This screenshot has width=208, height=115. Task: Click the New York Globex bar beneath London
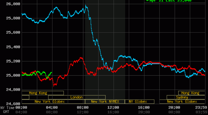point(50,102)
